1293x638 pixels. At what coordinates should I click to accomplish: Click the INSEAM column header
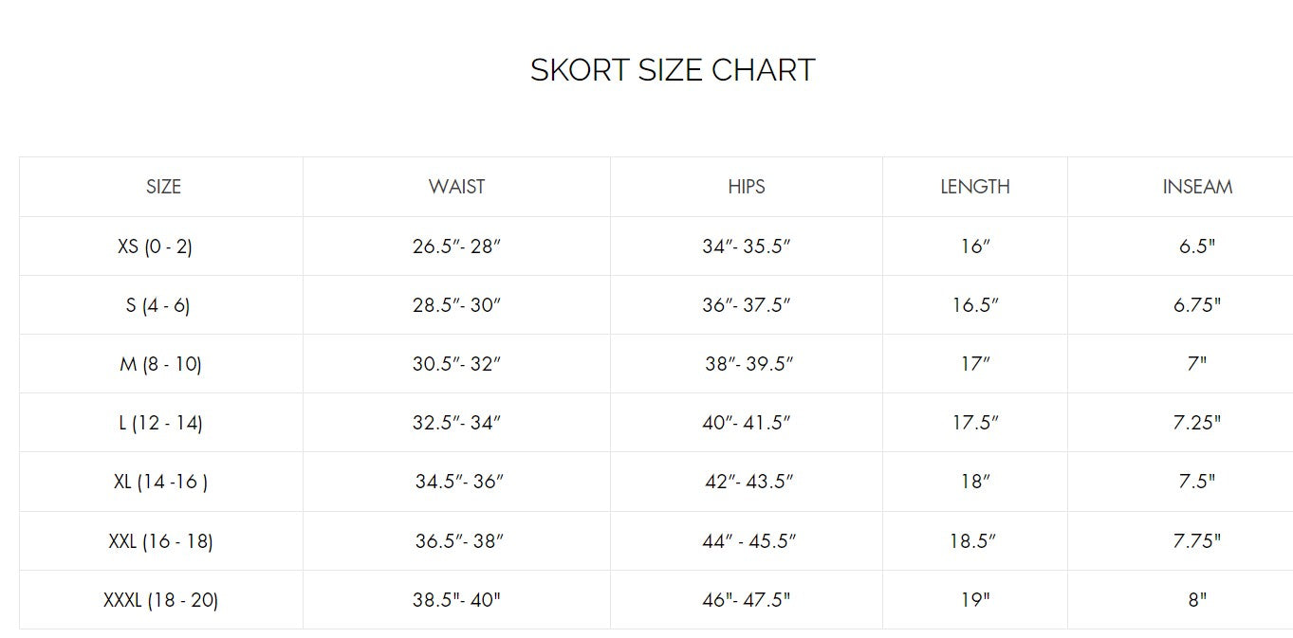click(1197, 187)
